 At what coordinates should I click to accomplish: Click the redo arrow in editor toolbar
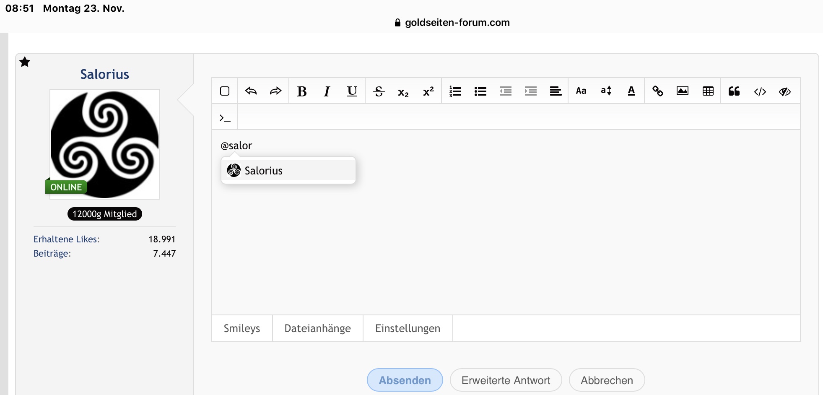pos(275,91)
